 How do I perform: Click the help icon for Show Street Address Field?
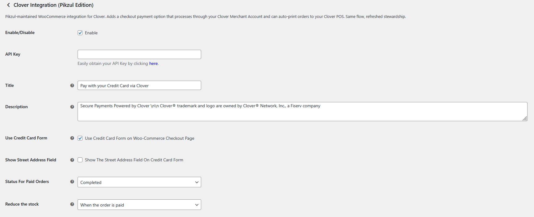point(72,160)
